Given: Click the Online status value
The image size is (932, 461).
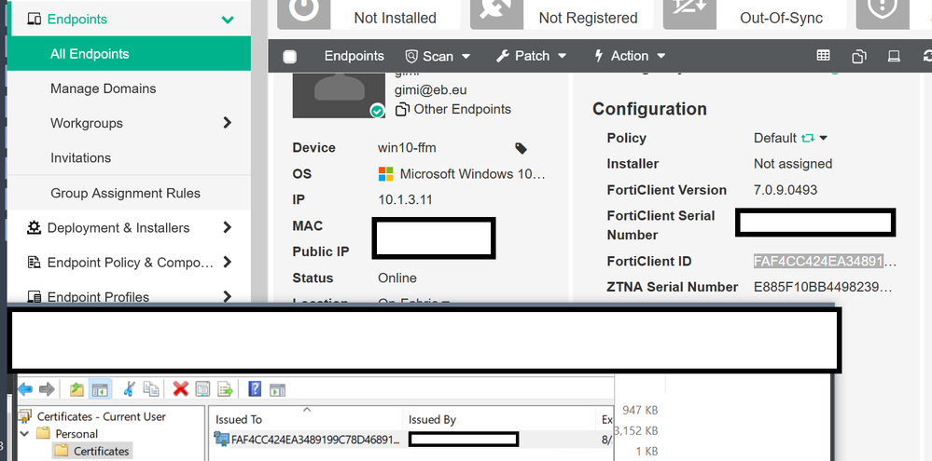Looking at the screenshot, I should 397,278.
